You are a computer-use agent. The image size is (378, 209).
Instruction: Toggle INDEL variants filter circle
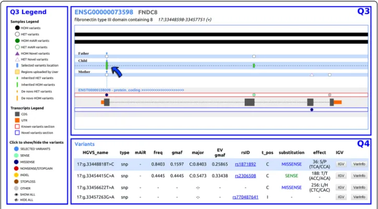pyautogui.click(x=16, y=175)
